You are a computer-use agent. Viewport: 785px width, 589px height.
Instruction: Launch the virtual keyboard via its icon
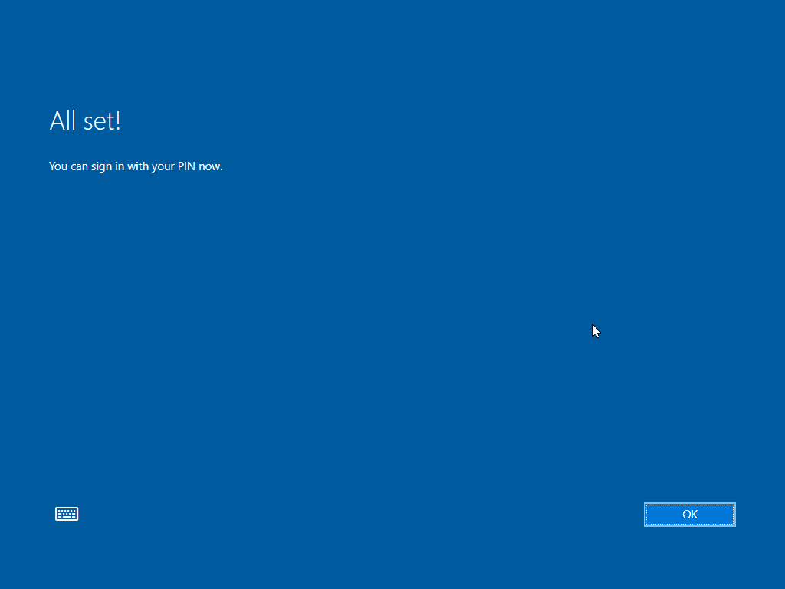coord(67,513)
